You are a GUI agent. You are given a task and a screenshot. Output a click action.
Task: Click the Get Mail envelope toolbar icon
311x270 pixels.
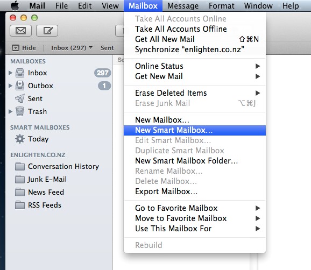click(20, 31)
